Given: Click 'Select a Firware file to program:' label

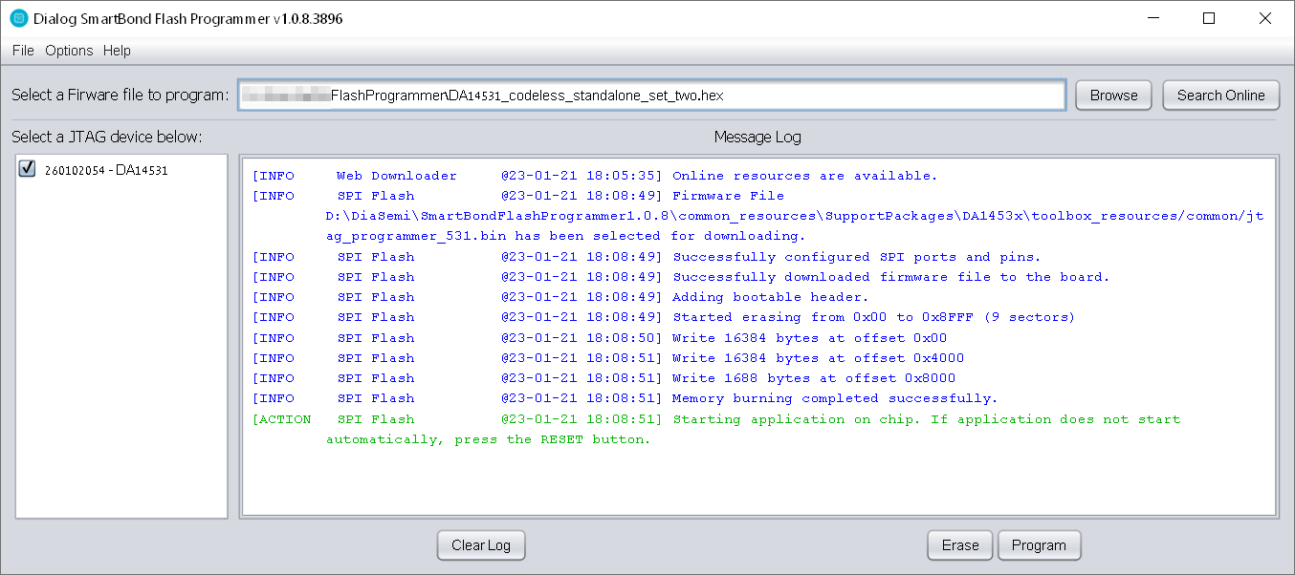Looking at the screenshot, I should pyautogui.click(x=121, y=96).
